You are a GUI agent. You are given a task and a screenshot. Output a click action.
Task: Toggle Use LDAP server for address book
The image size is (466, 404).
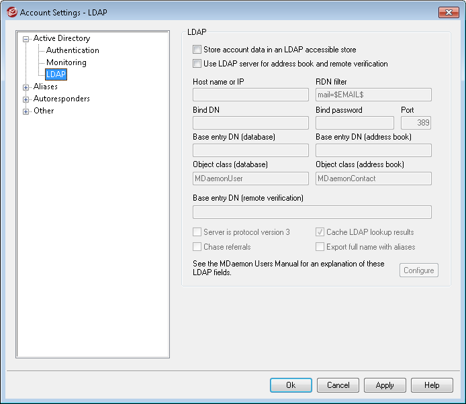coord(197,64)
